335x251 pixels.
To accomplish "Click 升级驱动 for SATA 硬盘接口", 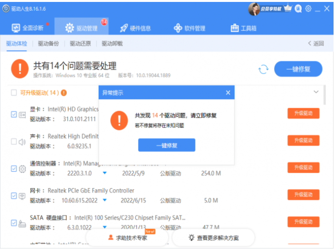I will 304,222.
